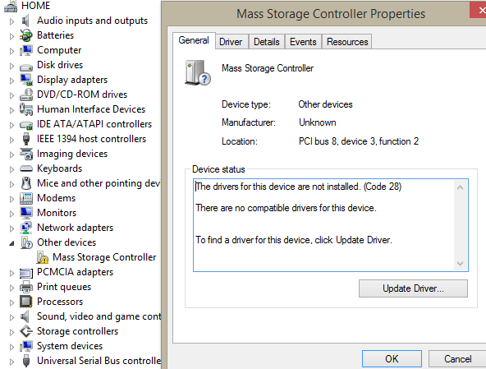Image resolution: width=486 pixels, height=369 pixels.
Task: Click the Universal Serial Bus controllers icon
Action: [x=26, y=361]
